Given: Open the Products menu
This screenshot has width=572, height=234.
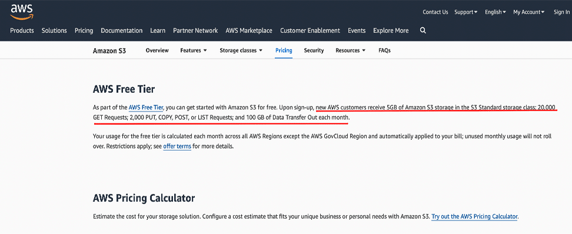Looking at the screenshot, I should point(22,31).
